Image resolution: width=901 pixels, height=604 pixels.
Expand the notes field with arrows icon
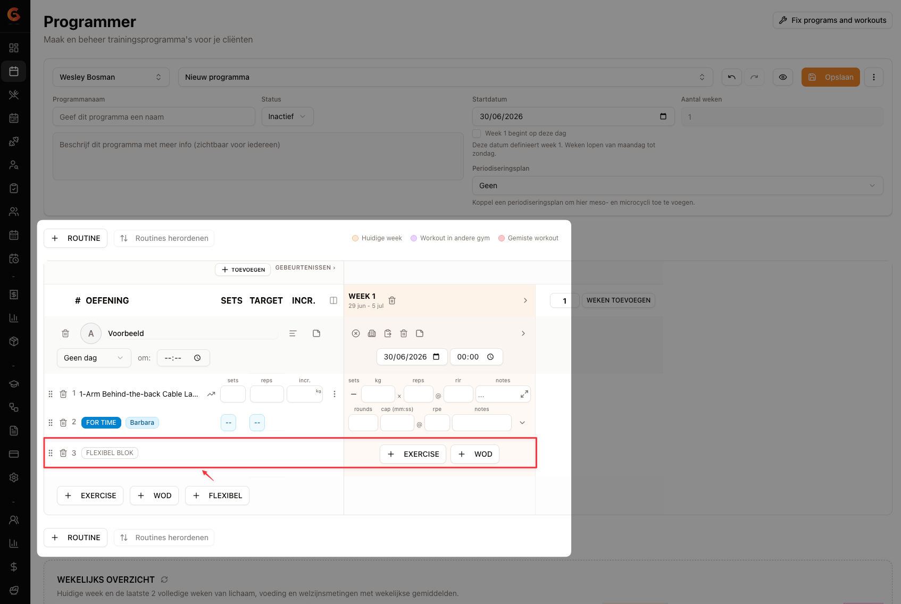(524, 394)
